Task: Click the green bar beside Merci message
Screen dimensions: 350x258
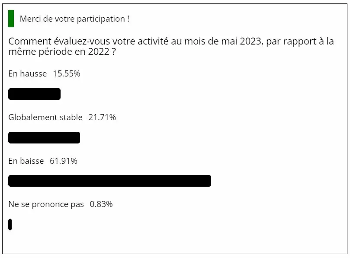Action: pyautogui.click(x=11, y=19)
